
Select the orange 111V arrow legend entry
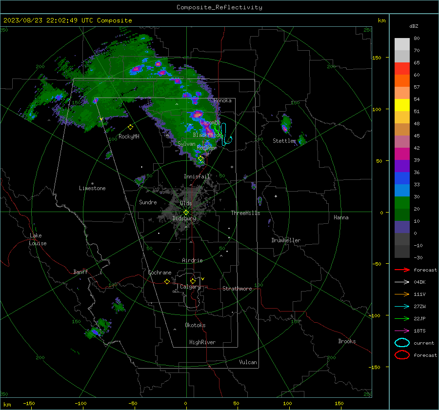coord(402,294)
